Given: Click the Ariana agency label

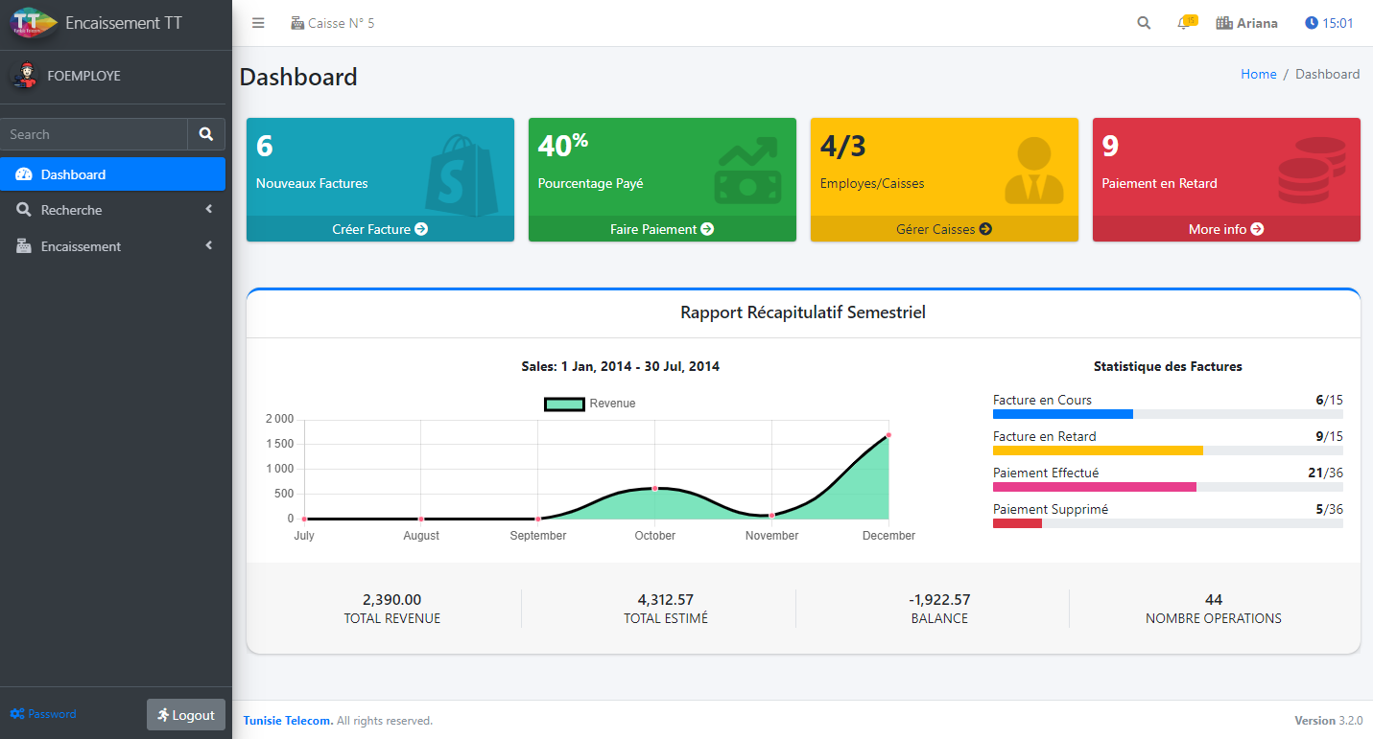Looking at the screenshot, I should coord(1257,23).
